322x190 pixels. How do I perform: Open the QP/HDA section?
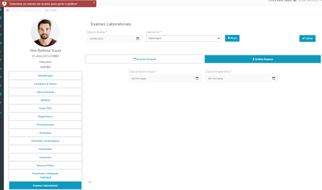[x=45, y=100]
